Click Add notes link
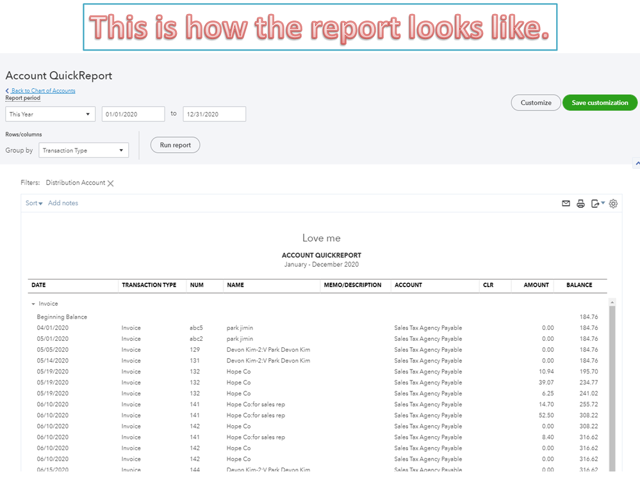Image resolution: width=640 pixels, height=479 pixels. [x=63, y=203]
